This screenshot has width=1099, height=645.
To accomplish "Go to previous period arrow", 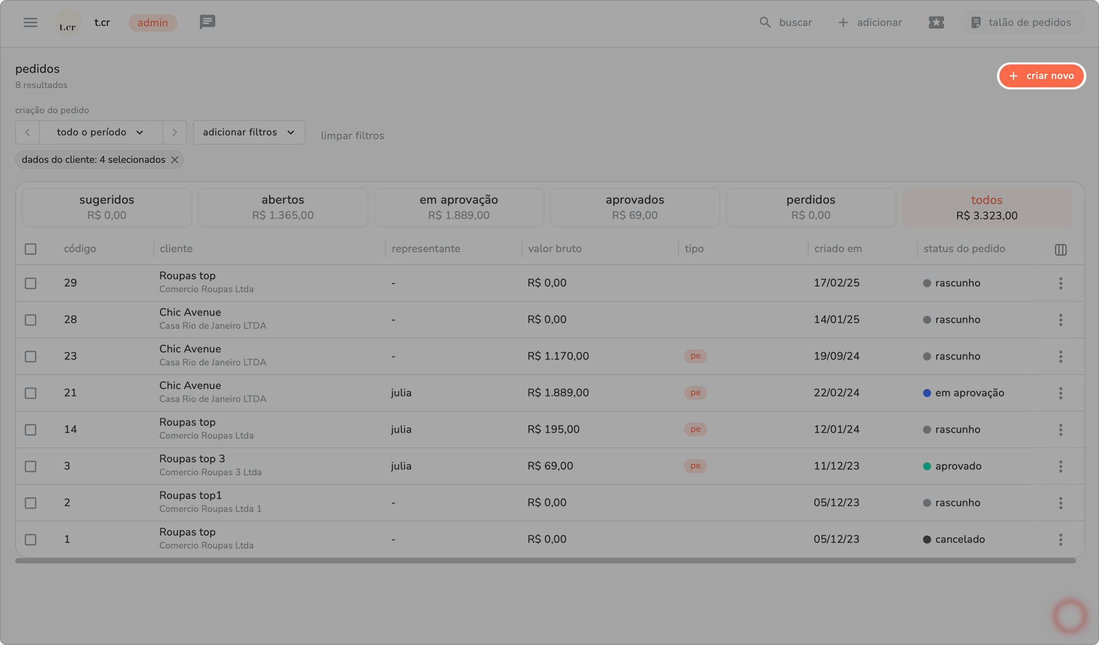I will pos(28,133).
